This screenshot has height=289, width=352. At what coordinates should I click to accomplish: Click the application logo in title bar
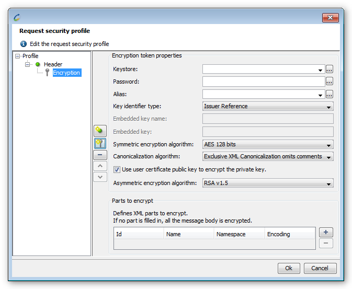17,17
